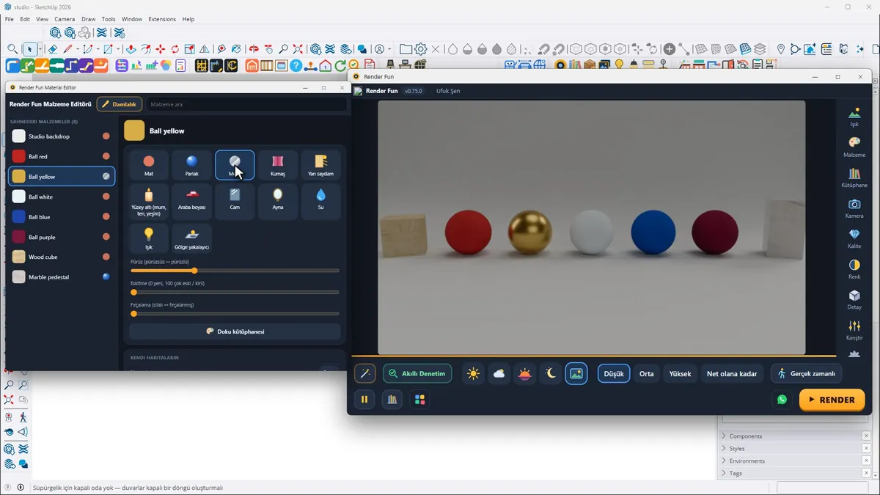The height and width of the screenshot is (495, 880).
Task: Open the Kütüphane library panel in sidebar
Action: [x=854, y=178]
